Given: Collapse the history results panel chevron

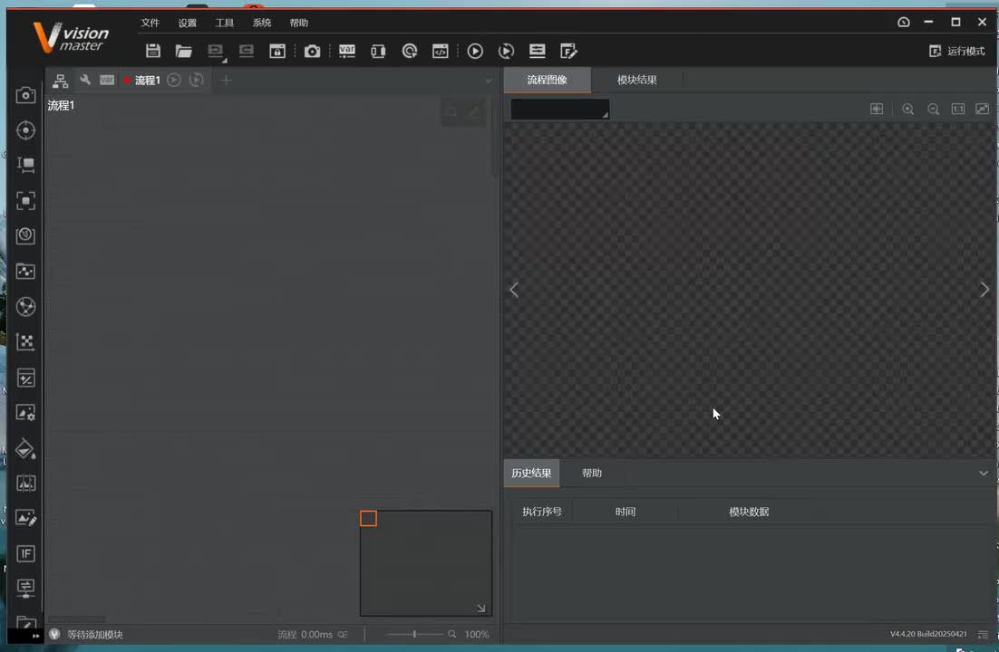Looking at the screenshot, I should [983, 473].
